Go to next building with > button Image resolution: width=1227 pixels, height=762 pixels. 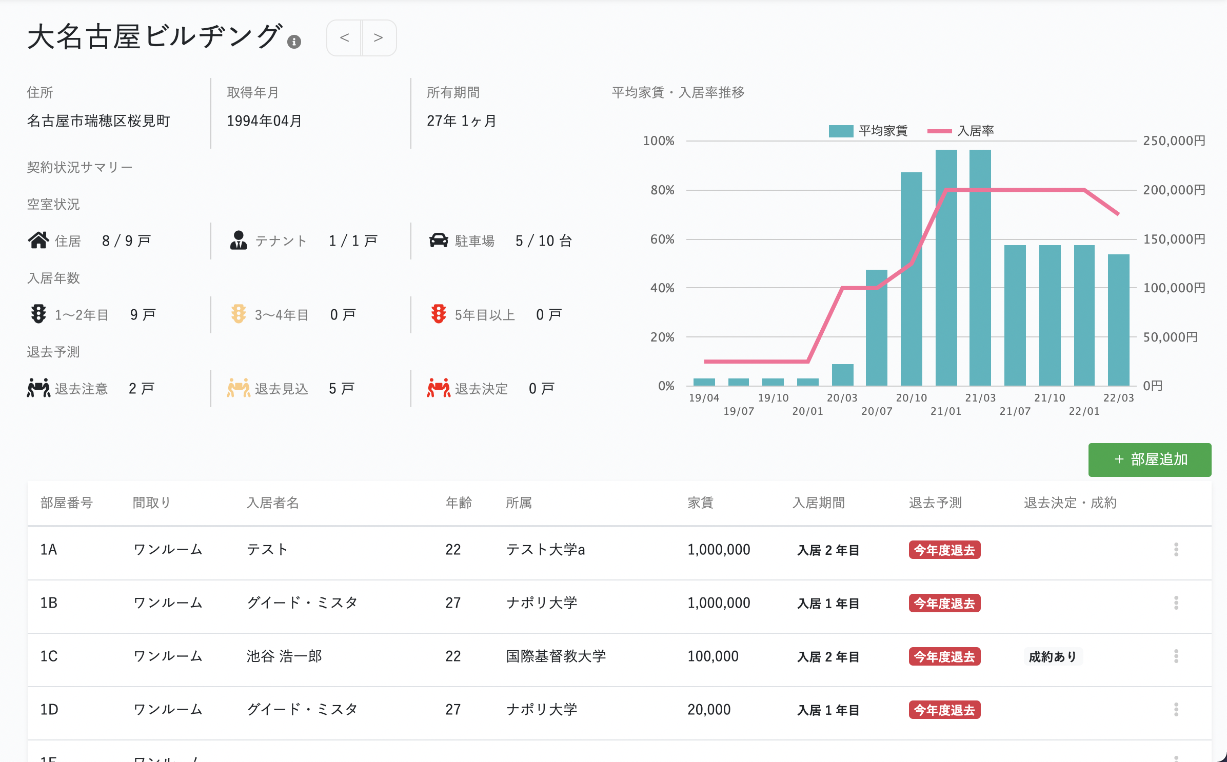pos(379,38)
